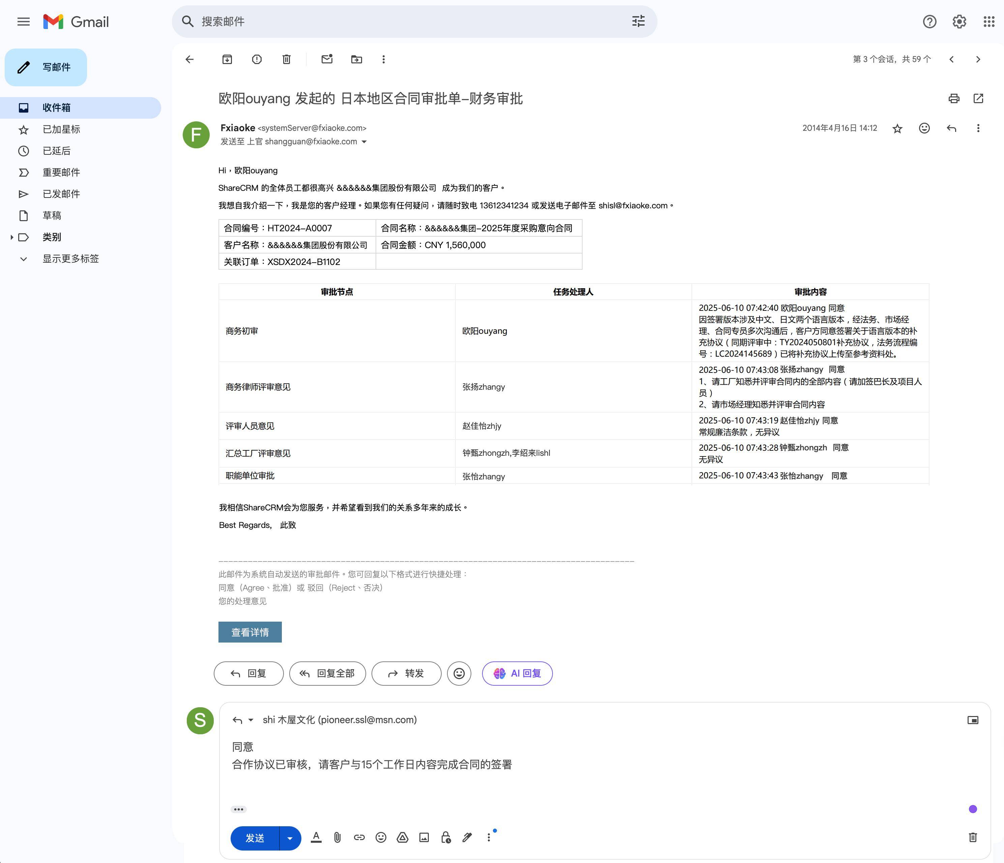Mark email as unread

327,59
